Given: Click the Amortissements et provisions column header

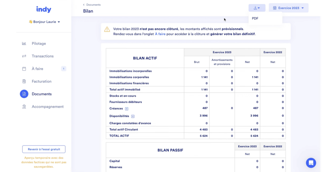Looking at the screenshot, I should [x=222, y=62].
